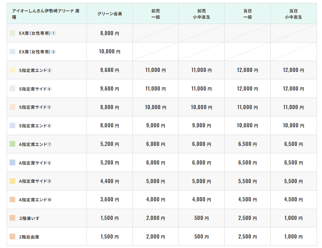322x248 pixels.
Task: Click the S指定席サイド④ row label
Action: [x=35, y=89]
